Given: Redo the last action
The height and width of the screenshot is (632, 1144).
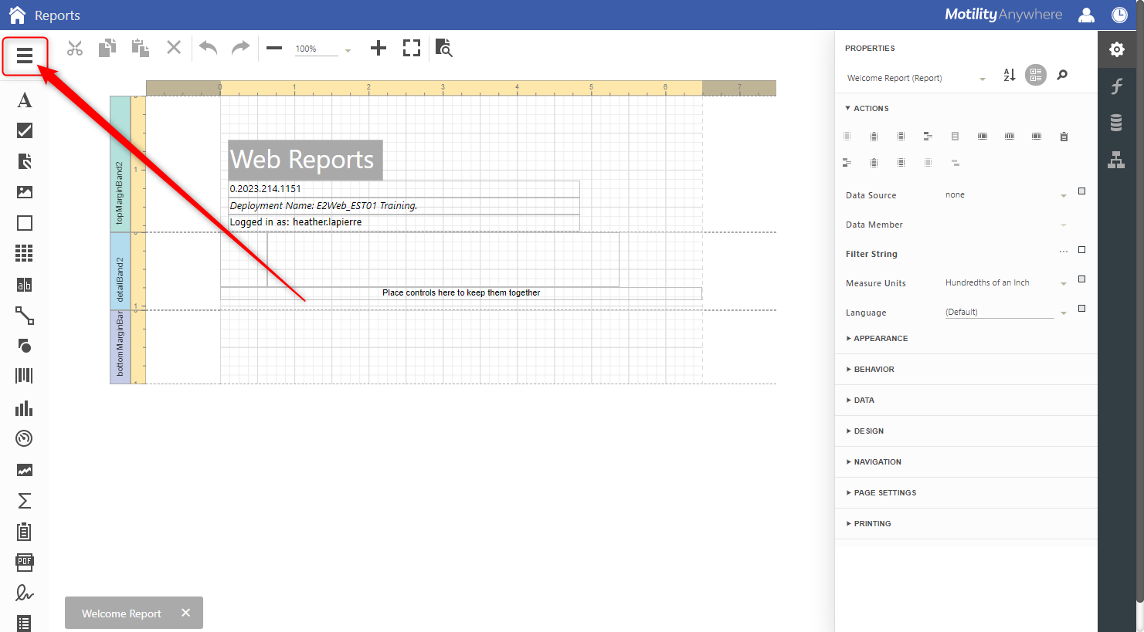Looking at the screenshot, I should click(241, 48).
